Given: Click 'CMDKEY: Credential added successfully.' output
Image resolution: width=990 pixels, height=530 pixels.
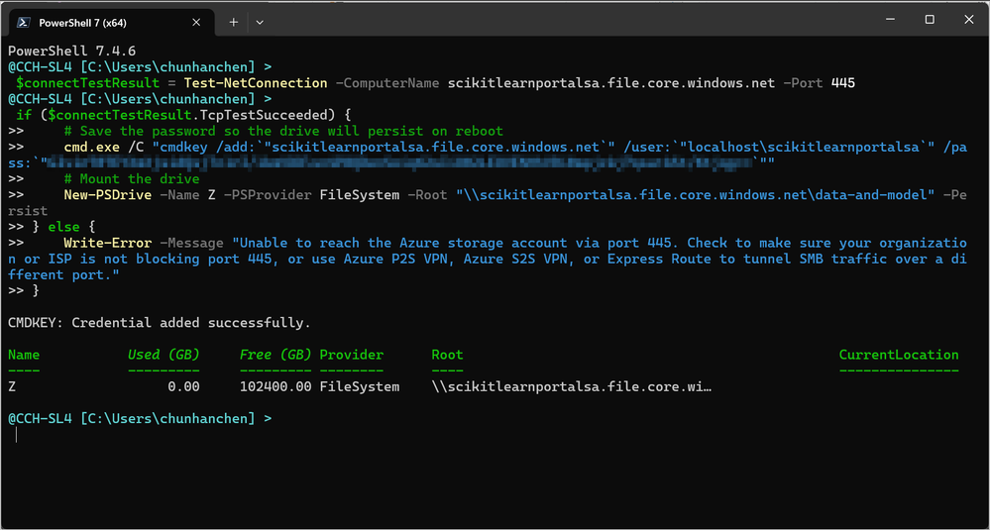Looking at the screenshot, I should point(160,323).
